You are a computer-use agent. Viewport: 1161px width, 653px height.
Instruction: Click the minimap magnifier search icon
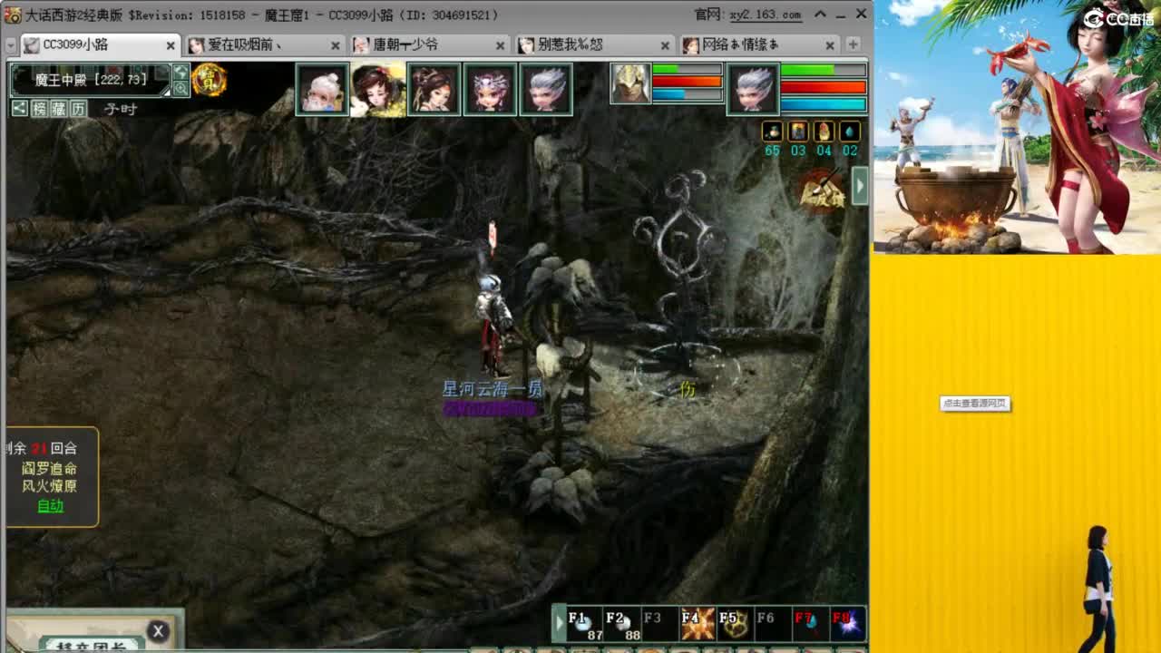[x=180, y=88]
